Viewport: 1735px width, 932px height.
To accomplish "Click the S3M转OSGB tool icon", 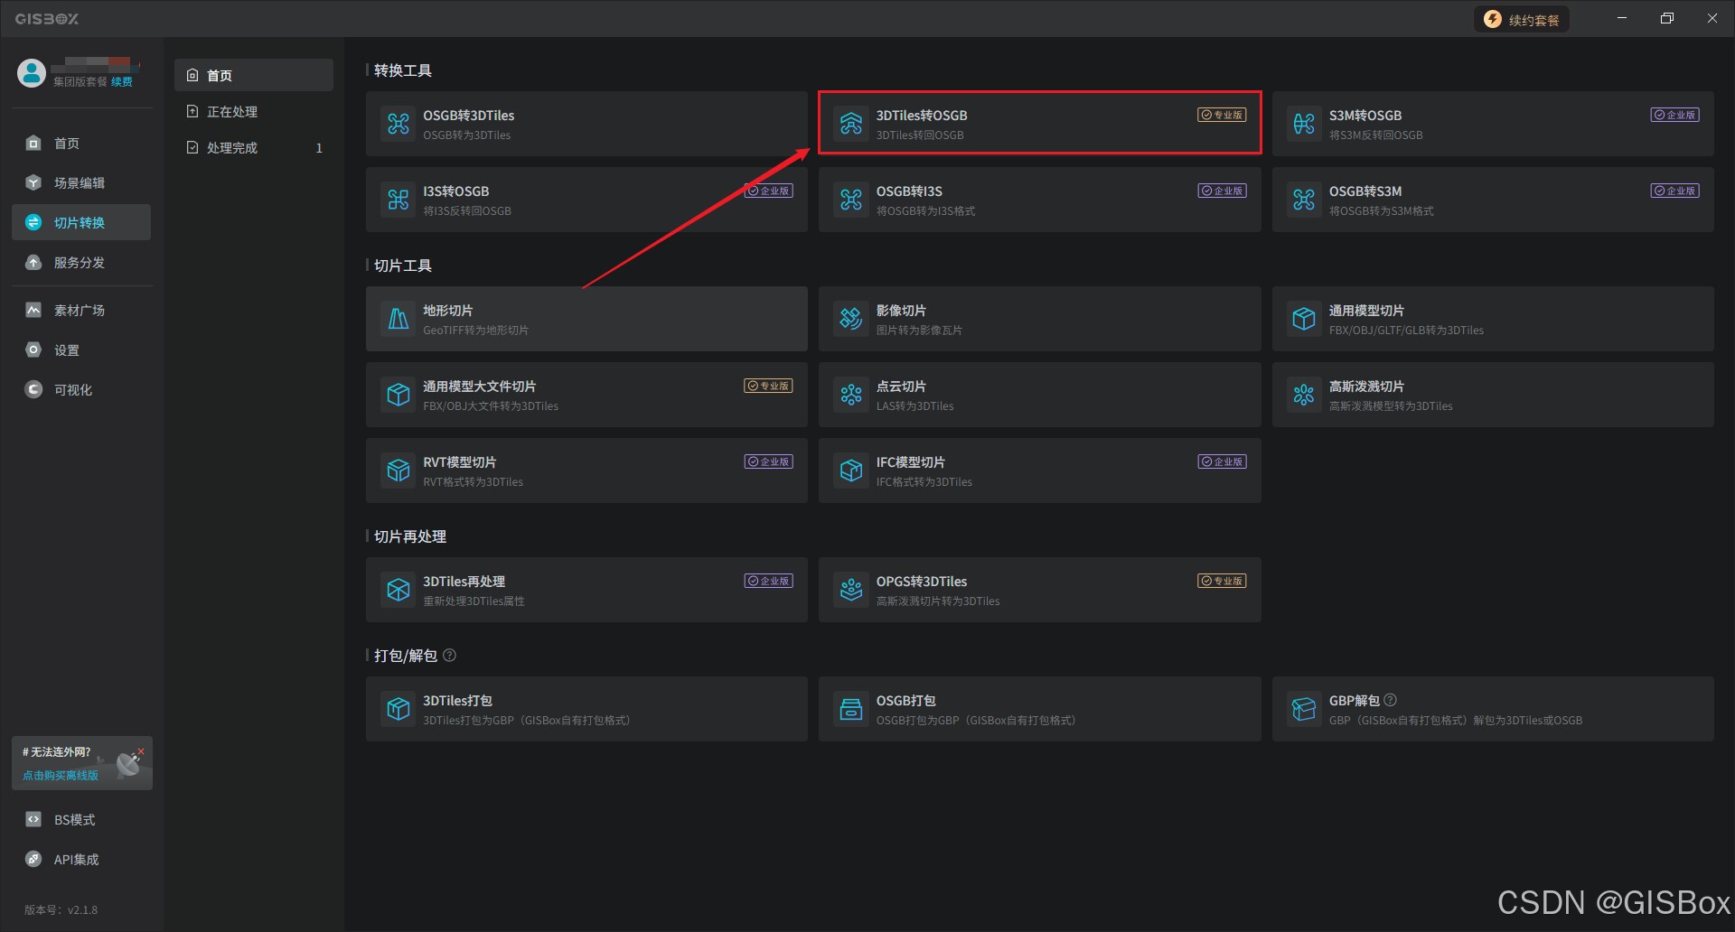I will pos(1304,124).
